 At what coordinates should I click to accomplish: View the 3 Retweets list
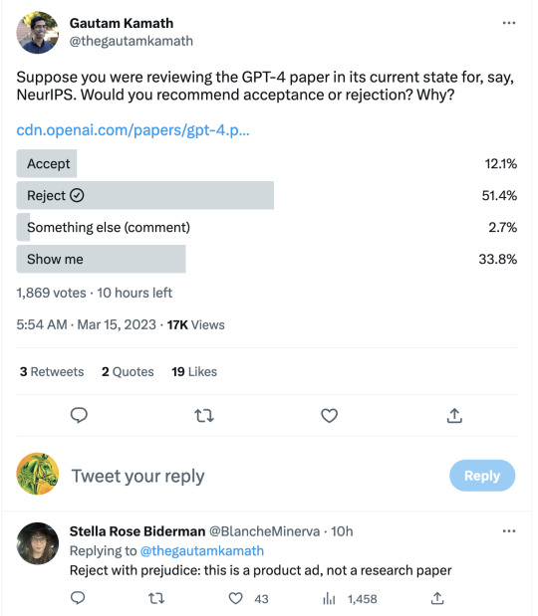pyautogui.click(x=52, y=371)
